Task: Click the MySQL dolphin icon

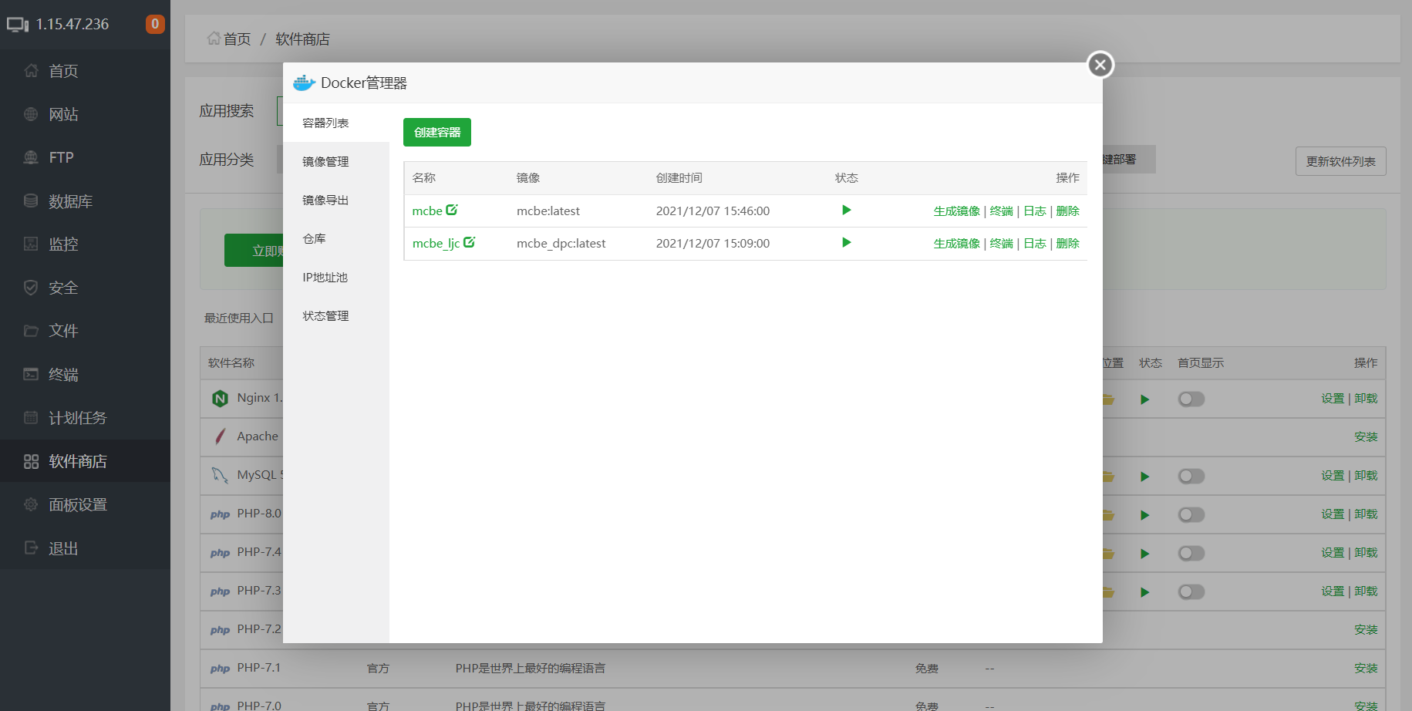Action: coord(220,475)
